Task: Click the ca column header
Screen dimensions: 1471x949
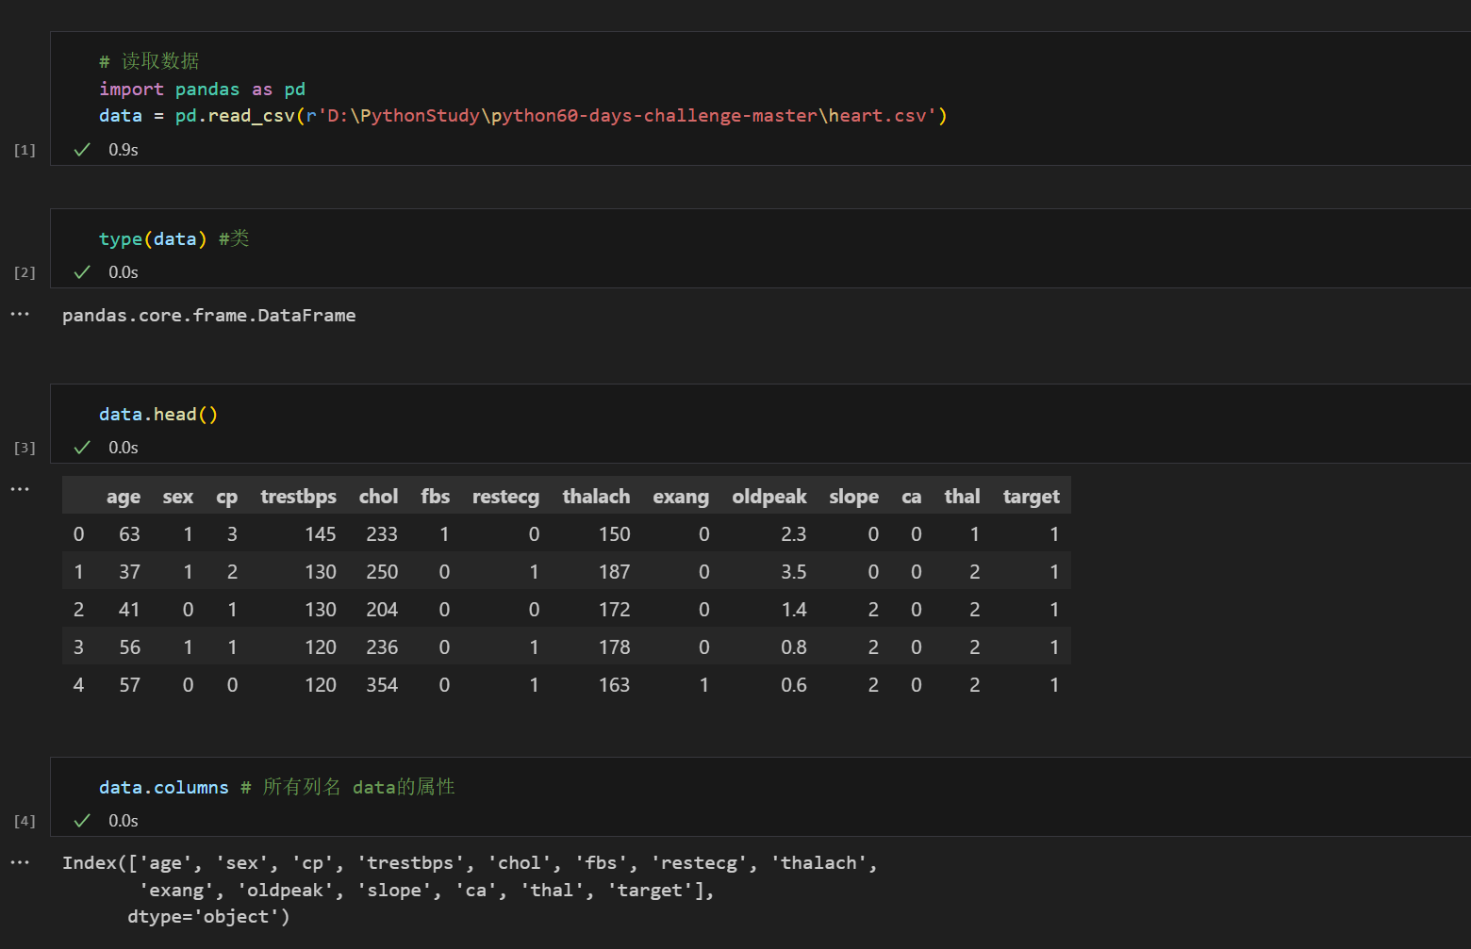Action: click(x=912, y=497)
